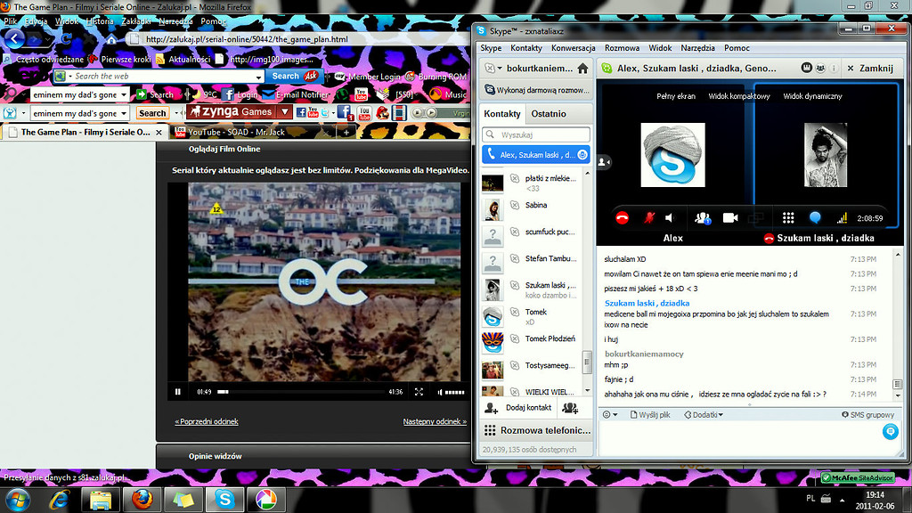Click SMS grupowy option
Screen dimensions: 912x513
(x=867, y=415)
